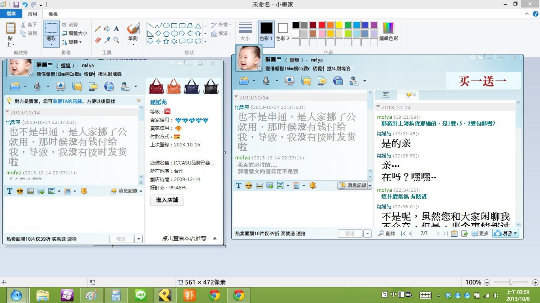
Task: Click the orange 虾 app on the taskbar
Action: pos(189,295)
